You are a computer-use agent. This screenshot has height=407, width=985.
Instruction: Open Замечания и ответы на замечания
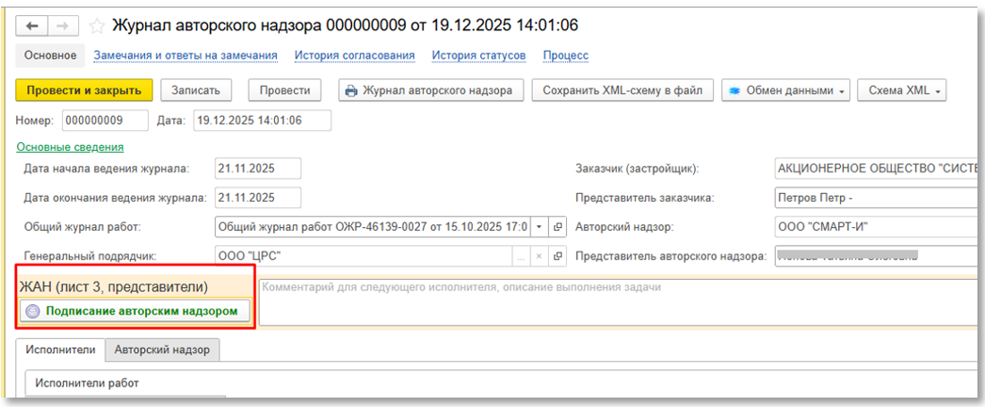tap(185, 56)
